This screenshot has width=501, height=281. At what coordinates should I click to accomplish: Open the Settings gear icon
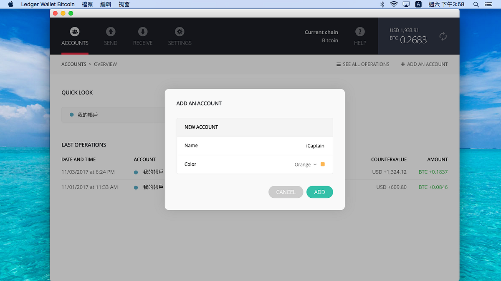pyautogui.click(x=180, y=32)
